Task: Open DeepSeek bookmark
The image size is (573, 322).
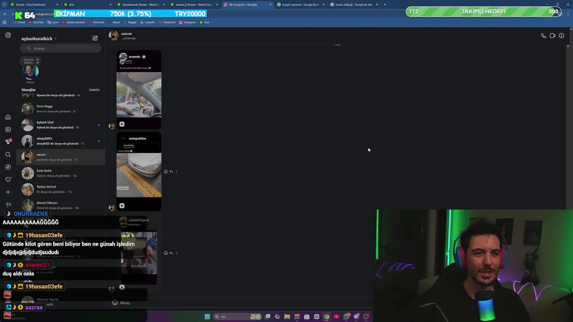Action: pyautogui.click(x=167, y=22)
